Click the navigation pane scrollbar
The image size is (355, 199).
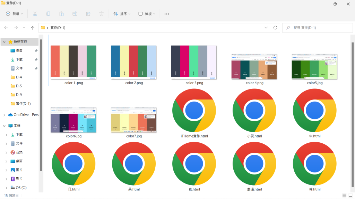click(41, 105)
